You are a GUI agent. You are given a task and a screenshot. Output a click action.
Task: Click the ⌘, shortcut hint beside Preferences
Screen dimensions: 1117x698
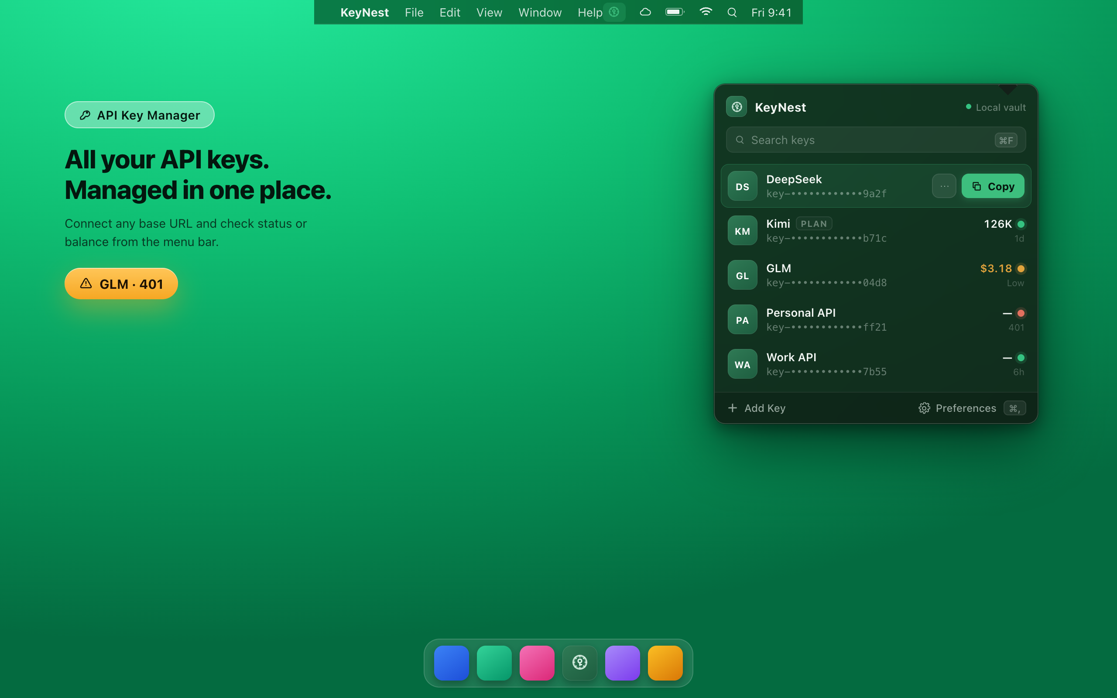tap(1014, 408)
